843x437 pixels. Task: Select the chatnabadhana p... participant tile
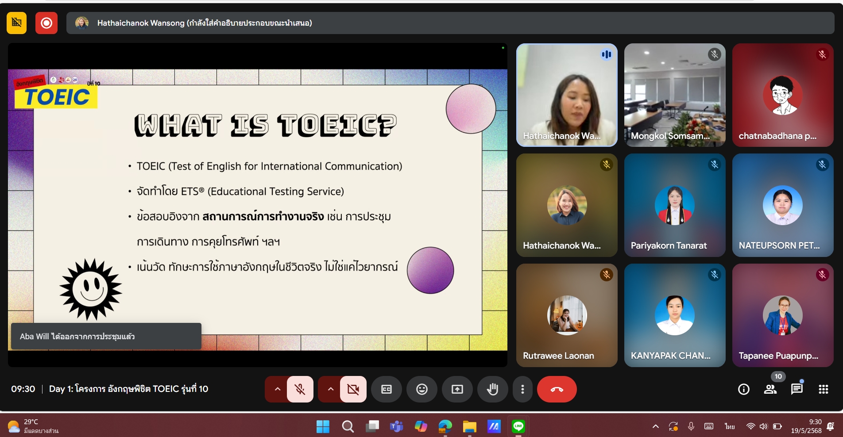[x=783, y=95]
